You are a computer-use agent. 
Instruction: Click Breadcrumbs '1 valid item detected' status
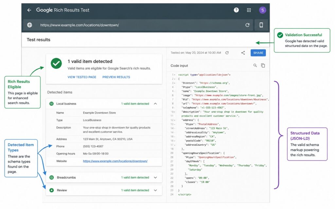(x=135, y=177)
